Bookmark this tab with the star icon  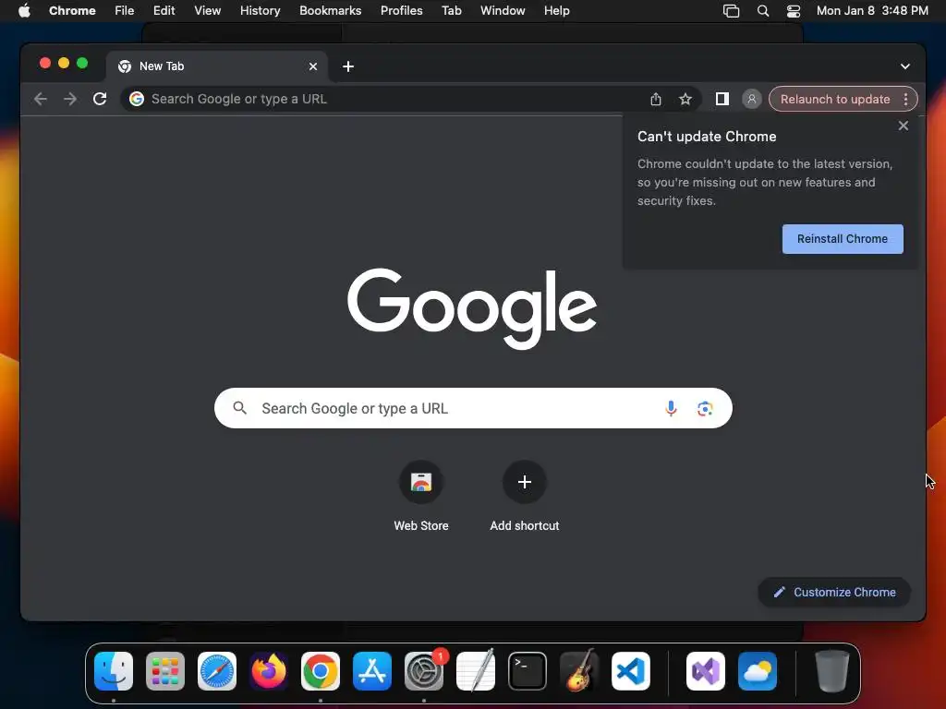(685, 99)
